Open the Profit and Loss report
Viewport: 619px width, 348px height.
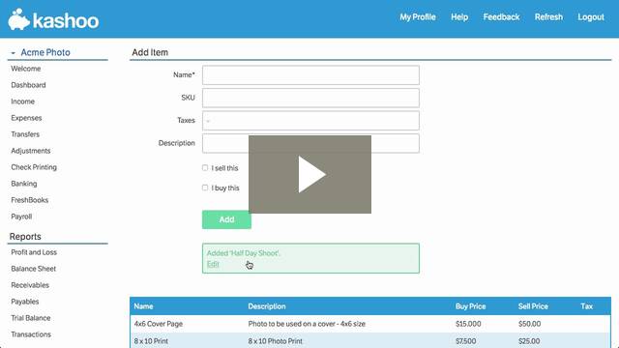coord(34,252)
